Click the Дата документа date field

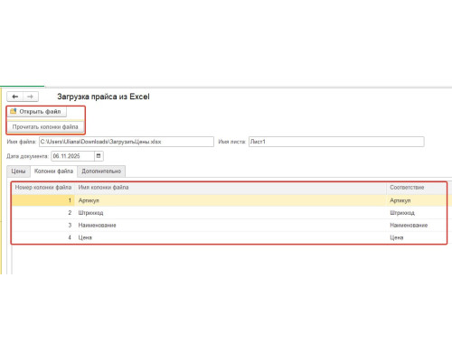pyautogui.click(x=72, y=156)
